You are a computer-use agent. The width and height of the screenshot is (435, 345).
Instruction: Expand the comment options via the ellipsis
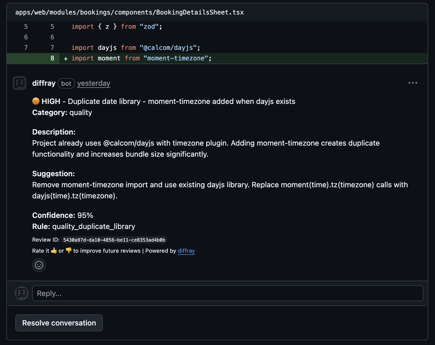(413, 83)
